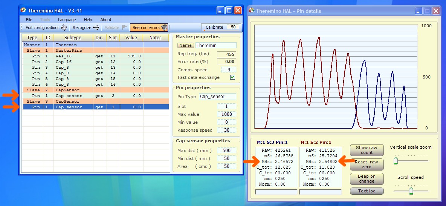Viewport: 446px width, 206px height.
Task: Click Pin details window title icon
Action: [252, 11]
